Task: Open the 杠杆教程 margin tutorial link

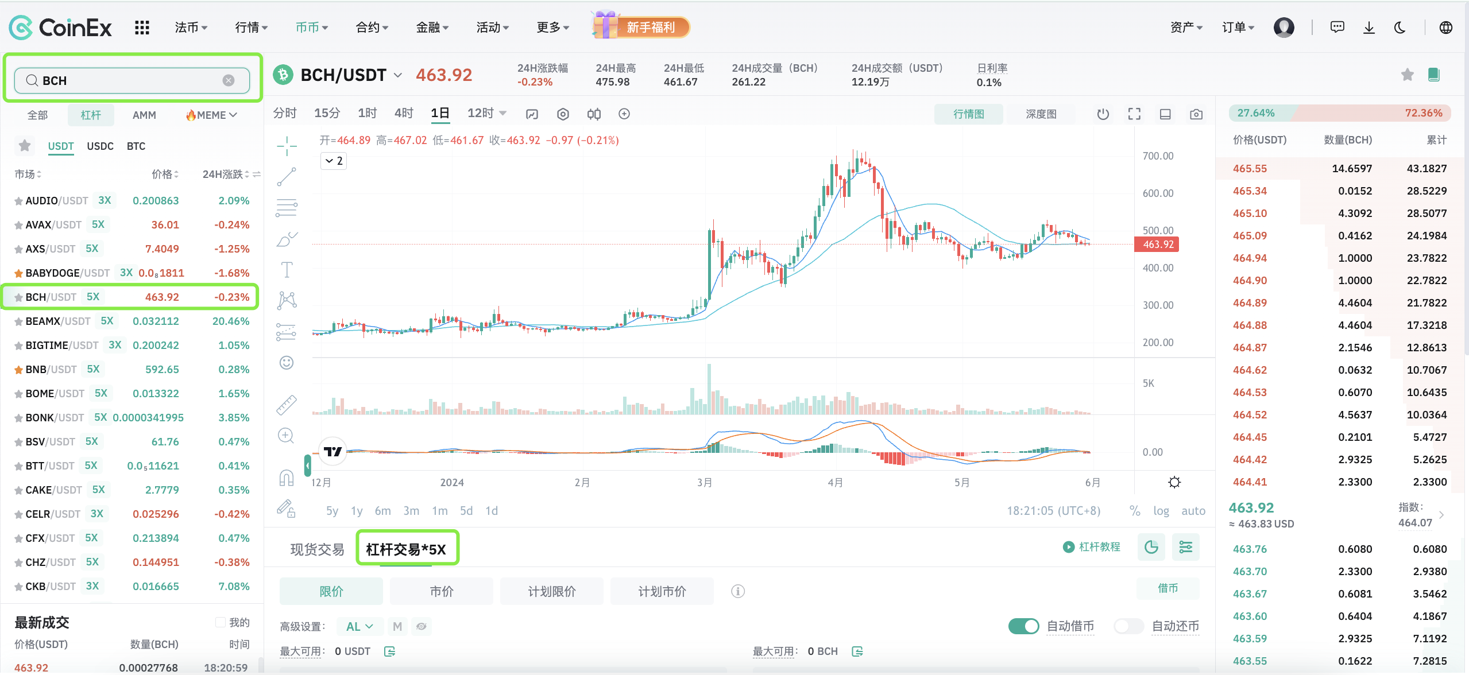Action: pos(1091,546)
